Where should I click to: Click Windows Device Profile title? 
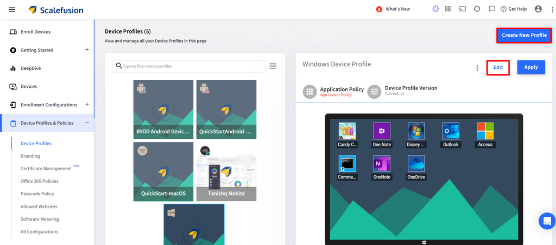pos(337,64)
